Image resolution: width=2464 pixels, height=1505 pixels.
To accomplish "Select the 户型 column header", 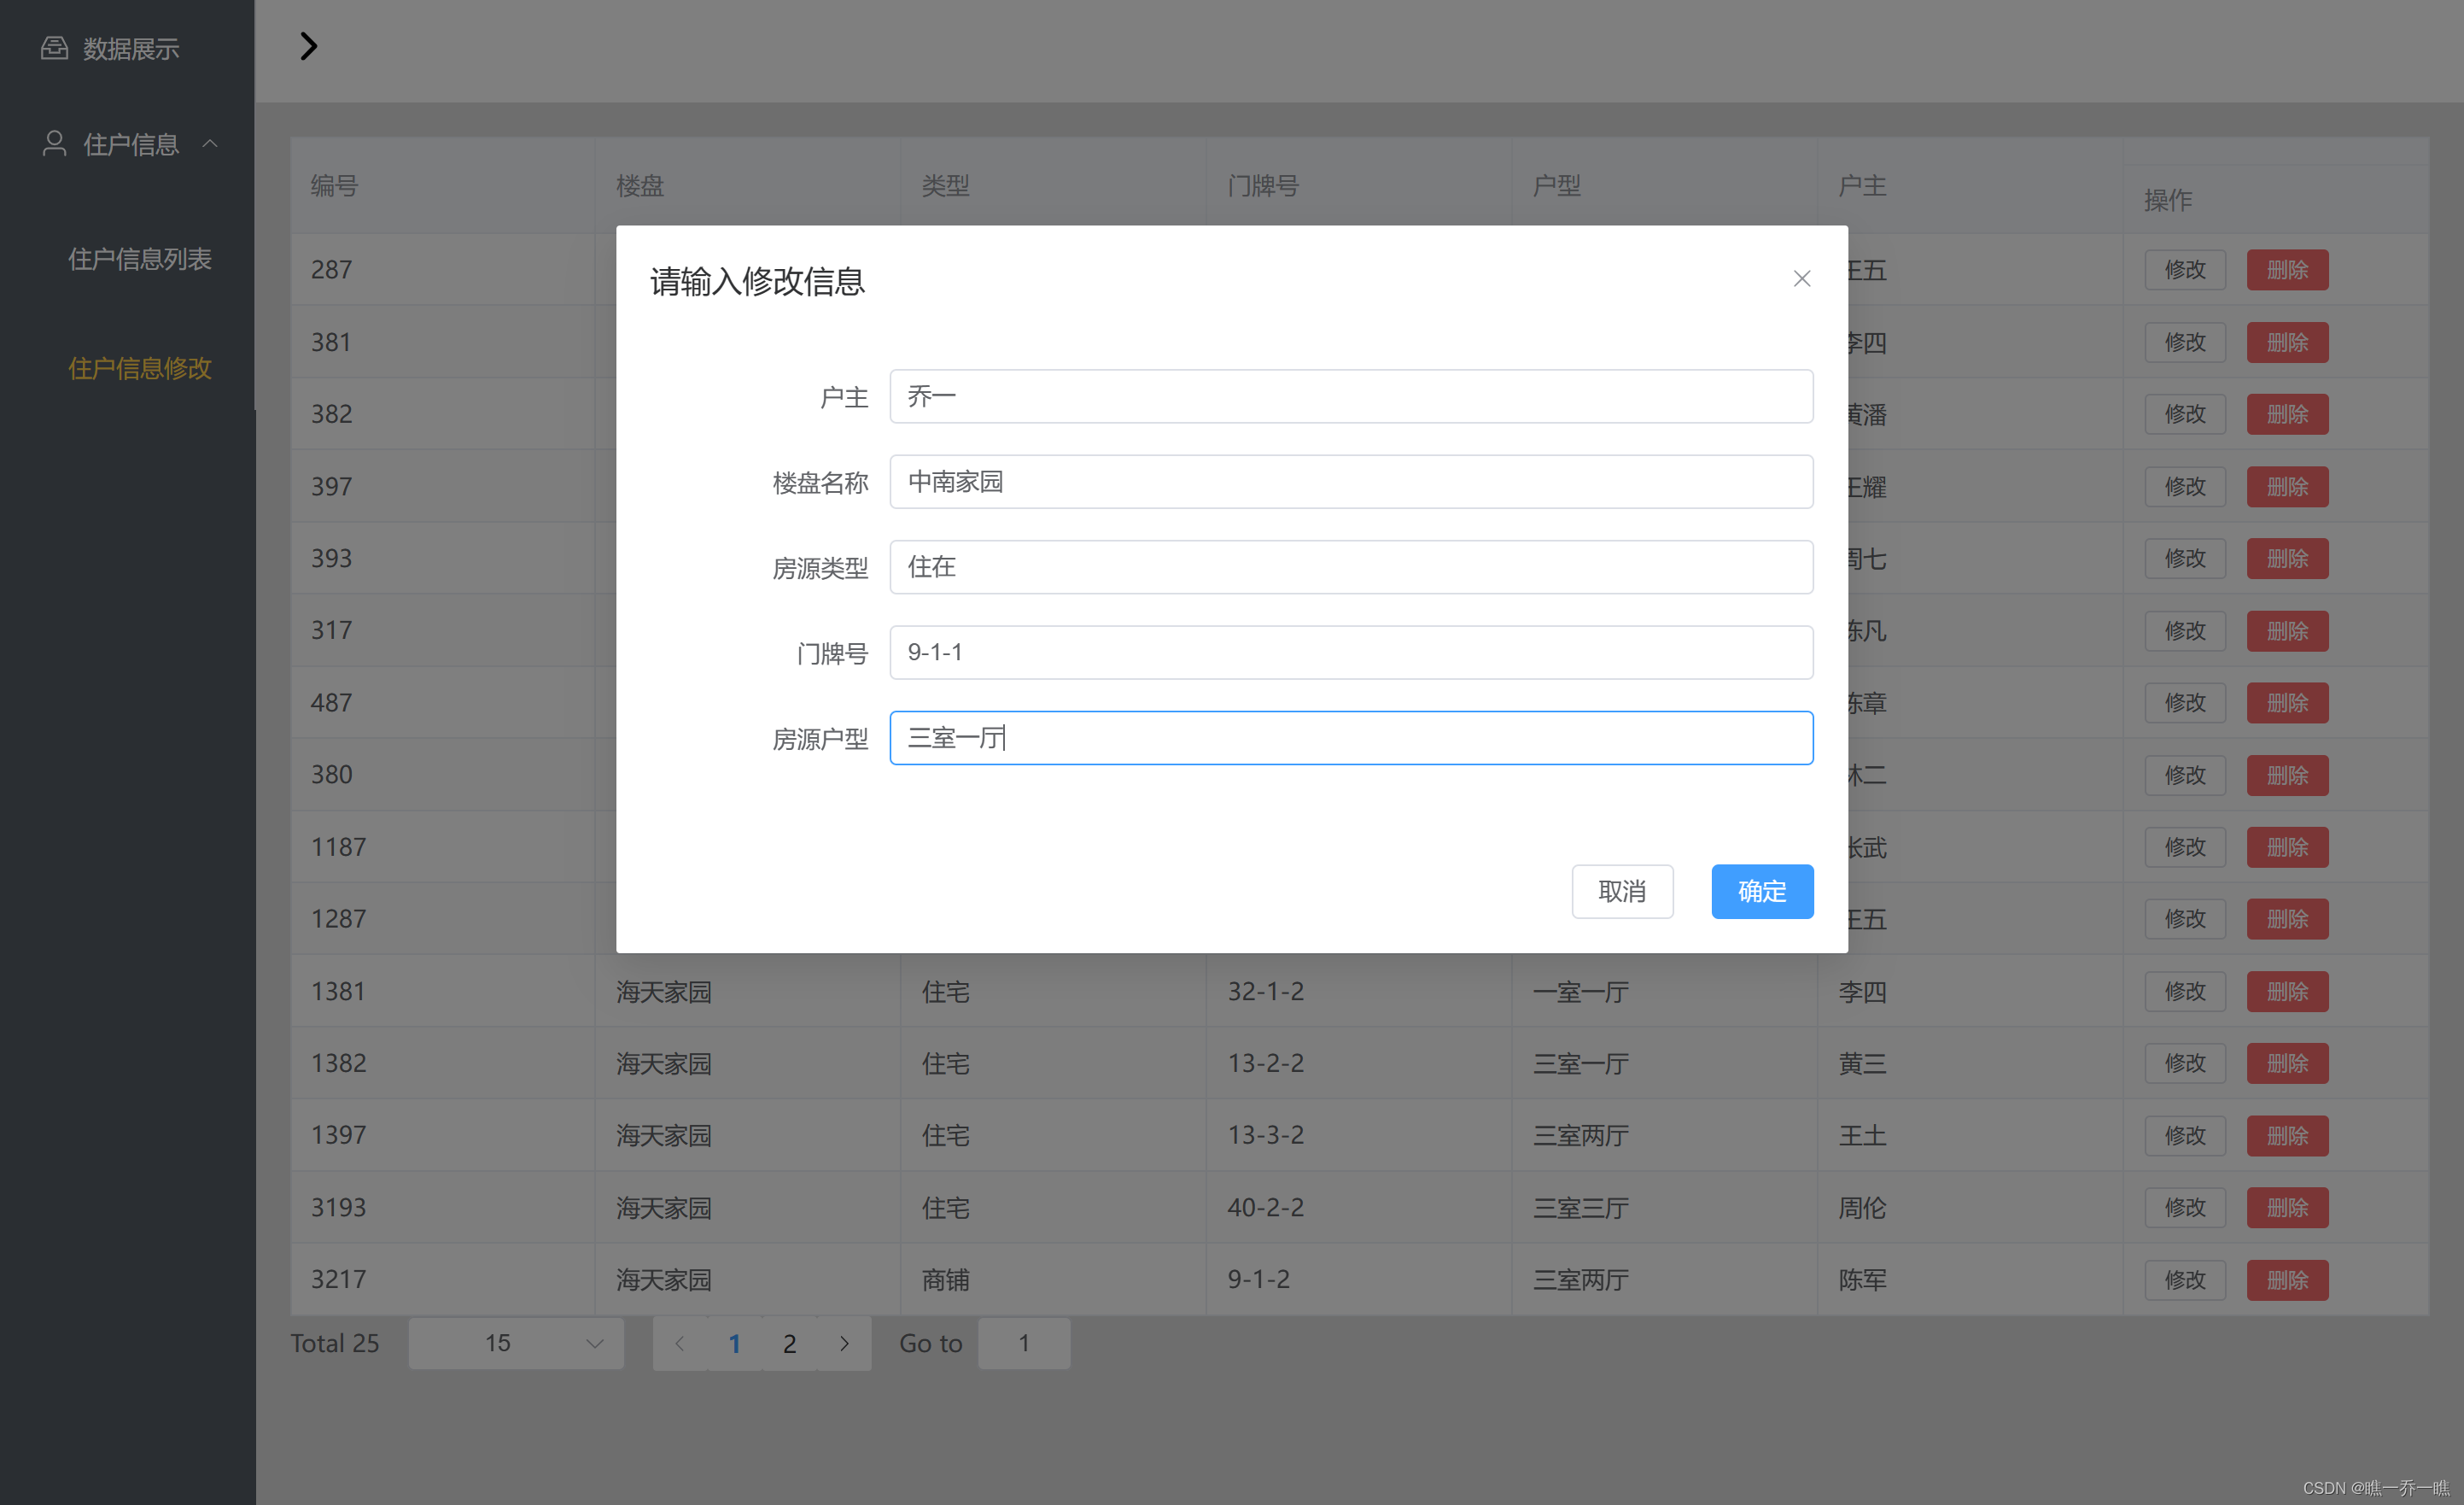I will [x=1557, y=186].
